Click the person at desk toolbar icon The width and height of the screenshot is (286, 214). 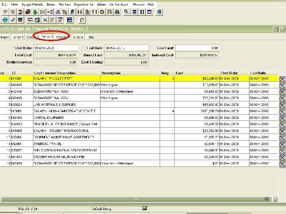pos(87,12)
